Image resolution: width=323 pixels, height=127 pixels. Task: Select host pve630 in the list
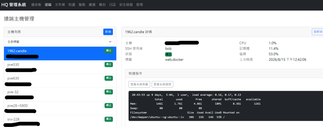(60, 81)
